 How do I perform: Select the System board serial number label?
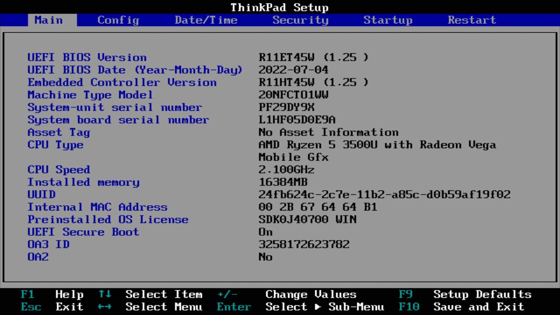tap(118, 120)
